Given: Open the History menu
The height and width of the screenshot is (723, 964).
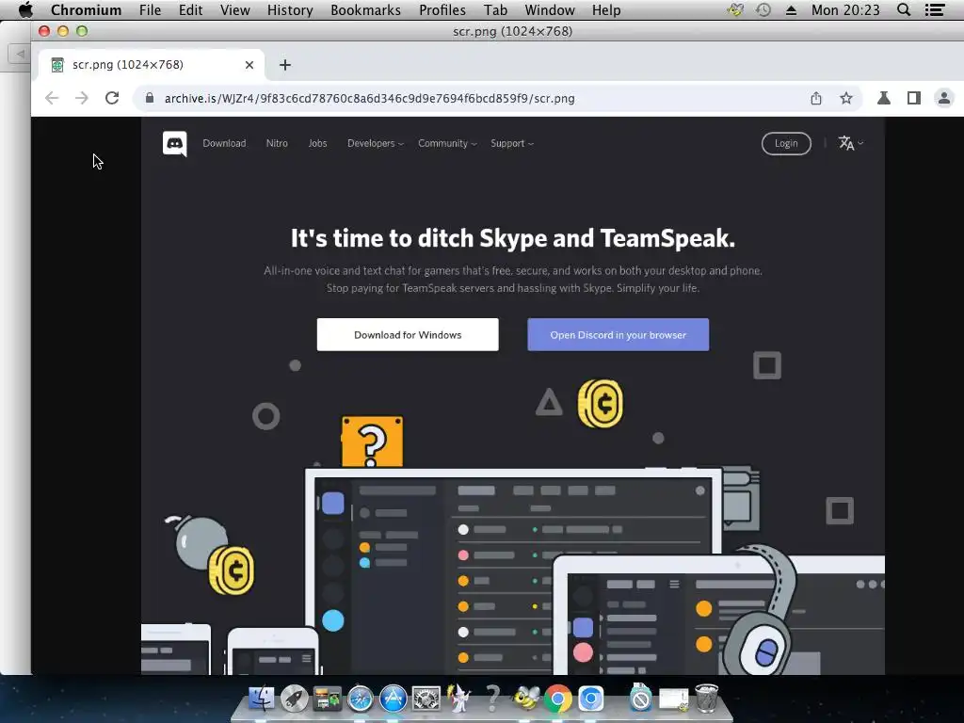Looking at the screenshot, I should tap(290, 10).
